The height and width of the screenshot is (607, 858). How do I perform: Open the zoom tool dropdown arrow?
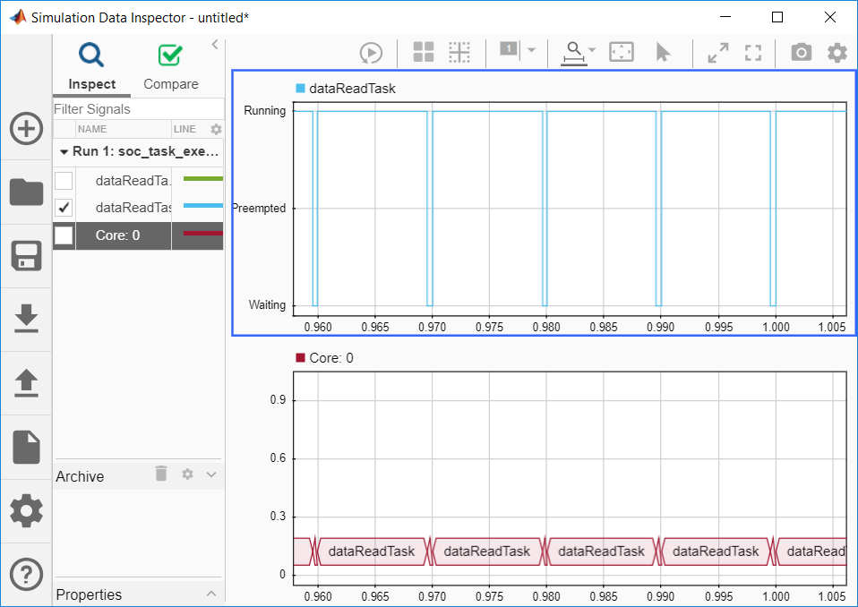coord(592,50)
